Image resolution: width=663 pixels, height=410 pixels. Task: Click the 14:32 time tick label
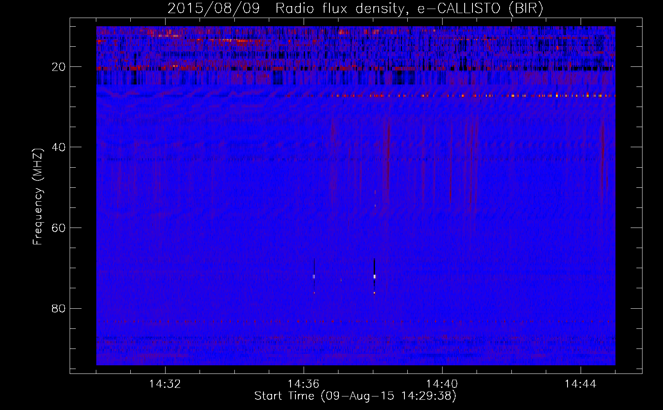point(165,384)
